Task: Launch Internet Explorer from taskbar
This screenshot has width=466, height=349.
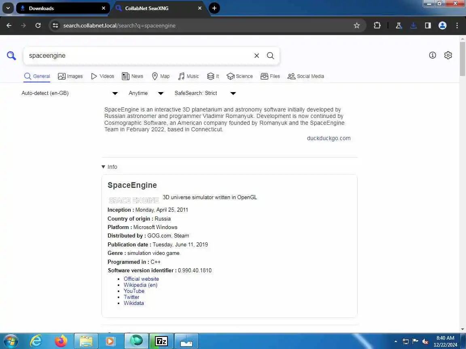Action: click(x=36, y=341)
